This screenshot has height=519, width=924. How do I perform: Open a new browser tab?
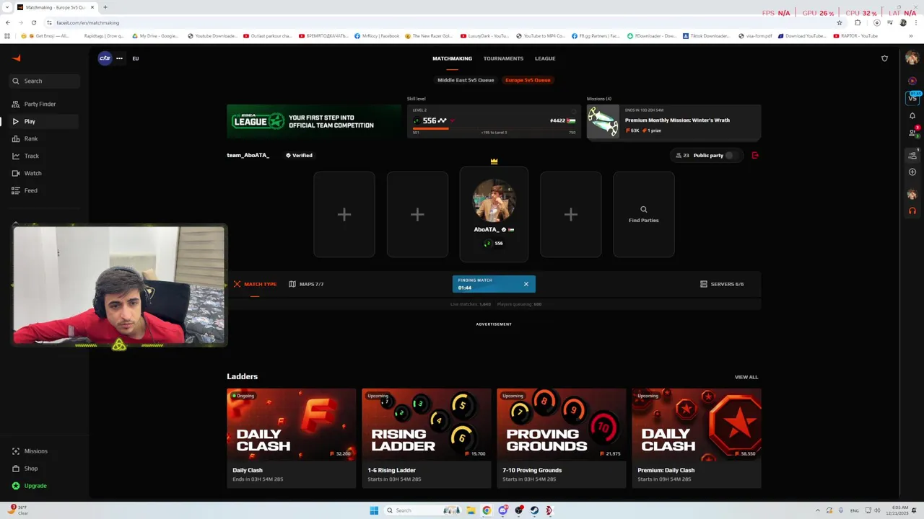pyautogui.click(x=105, y=7)
